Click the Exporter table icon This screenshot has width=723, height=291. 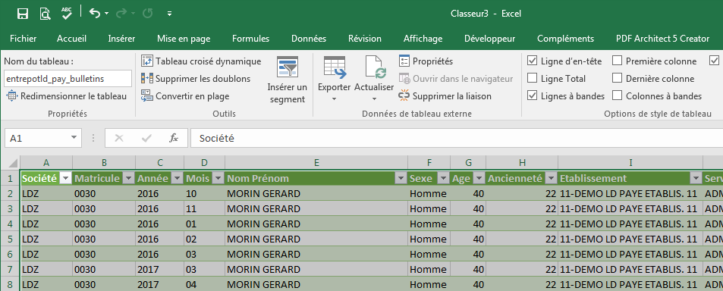click(335, 66)
